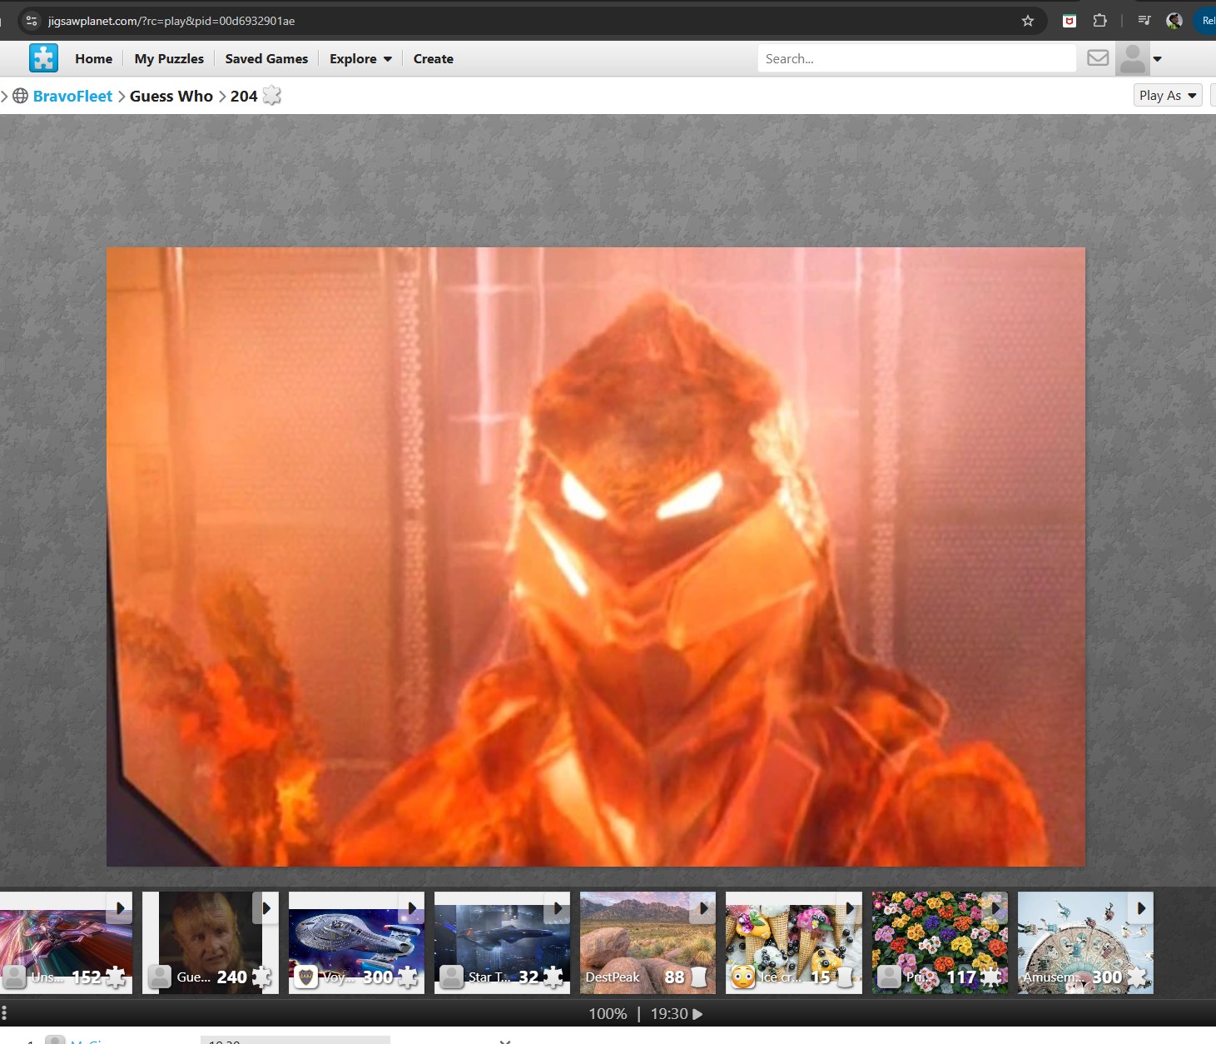Image resolution: width=1216 pixels, height=1044 pixels.
Task: Click the 19:30 timer with its play arrow
Action: coord(677,1014)
